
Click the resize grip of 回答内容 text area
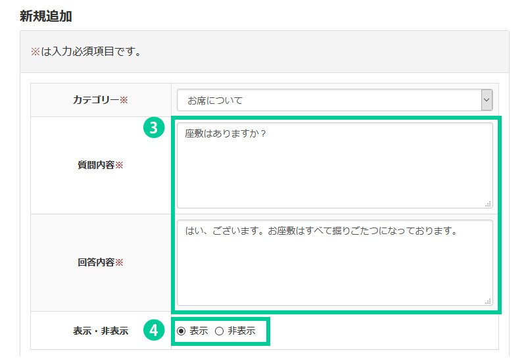pyautogui.click(x=488, y=301)
